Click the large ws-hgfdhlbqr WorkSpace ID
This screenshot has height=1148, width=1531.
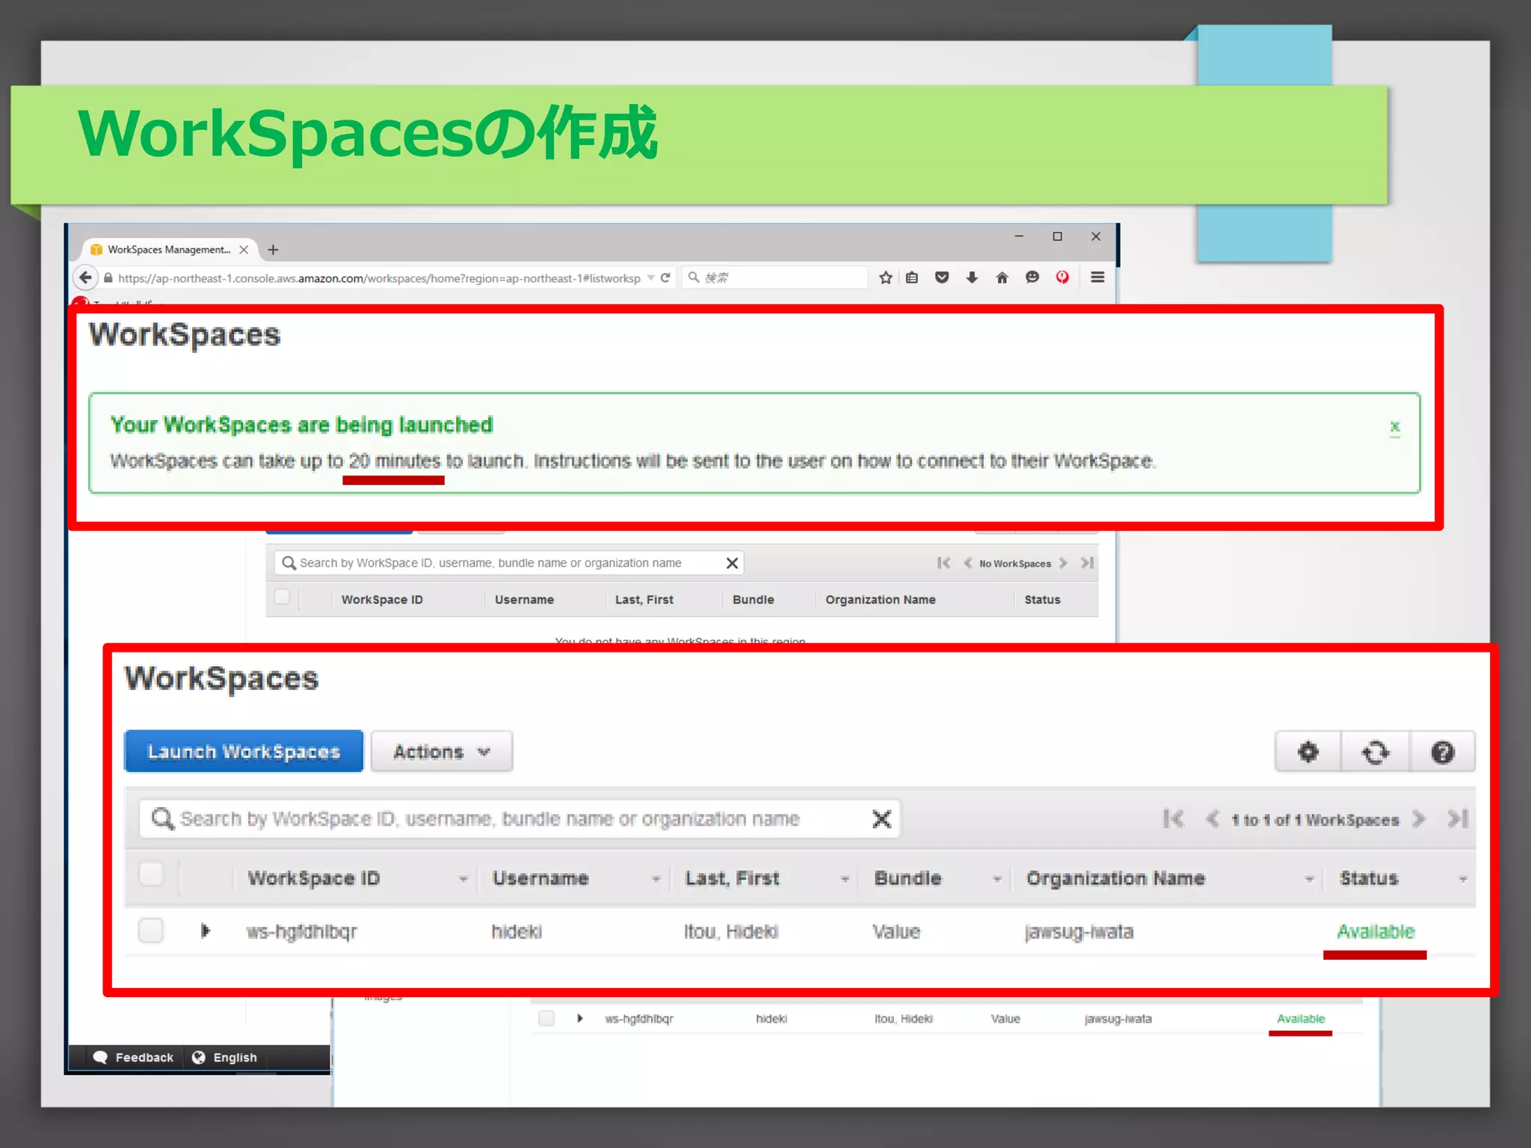(302, 932)
